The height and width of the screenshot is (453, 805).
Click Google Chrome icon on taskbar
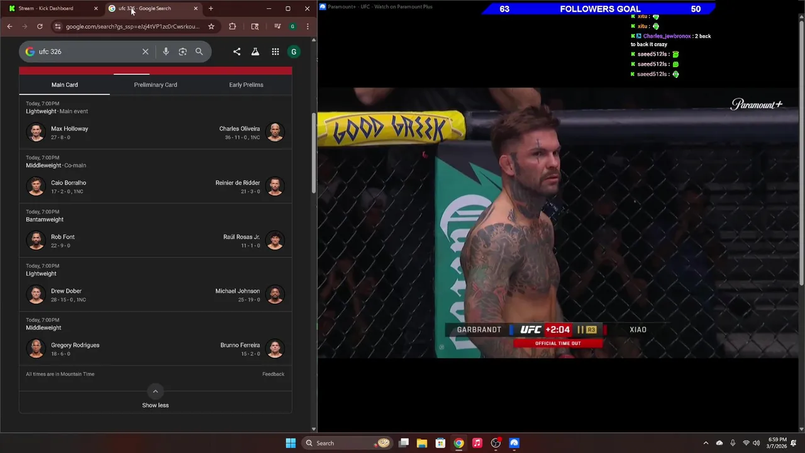[459, 443]
